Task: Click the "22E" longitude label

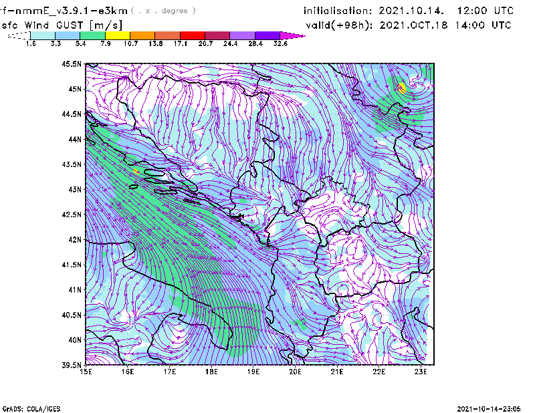Action: point(379,372)
